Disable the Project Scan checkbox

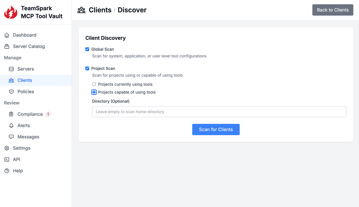(87, 69)
